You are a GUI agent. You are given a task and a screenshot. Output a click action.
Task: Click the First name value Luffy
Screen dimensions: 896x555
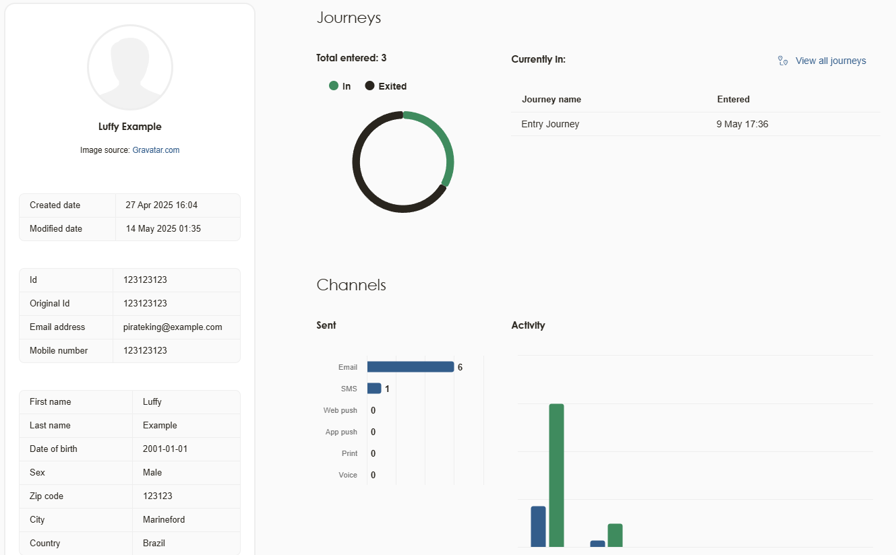click(x=152, y=402)
